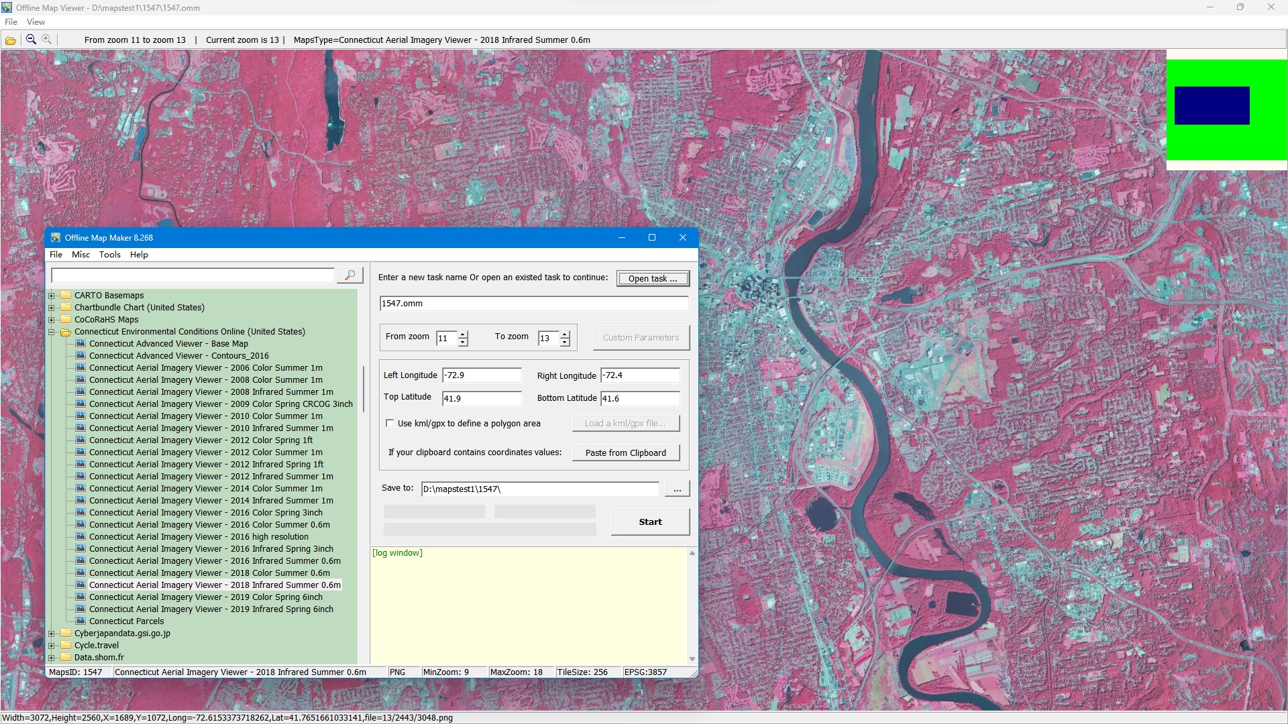Open View menu in Offline Map Viewer
The image size is (1288, 724).
[x=36, y=22]
